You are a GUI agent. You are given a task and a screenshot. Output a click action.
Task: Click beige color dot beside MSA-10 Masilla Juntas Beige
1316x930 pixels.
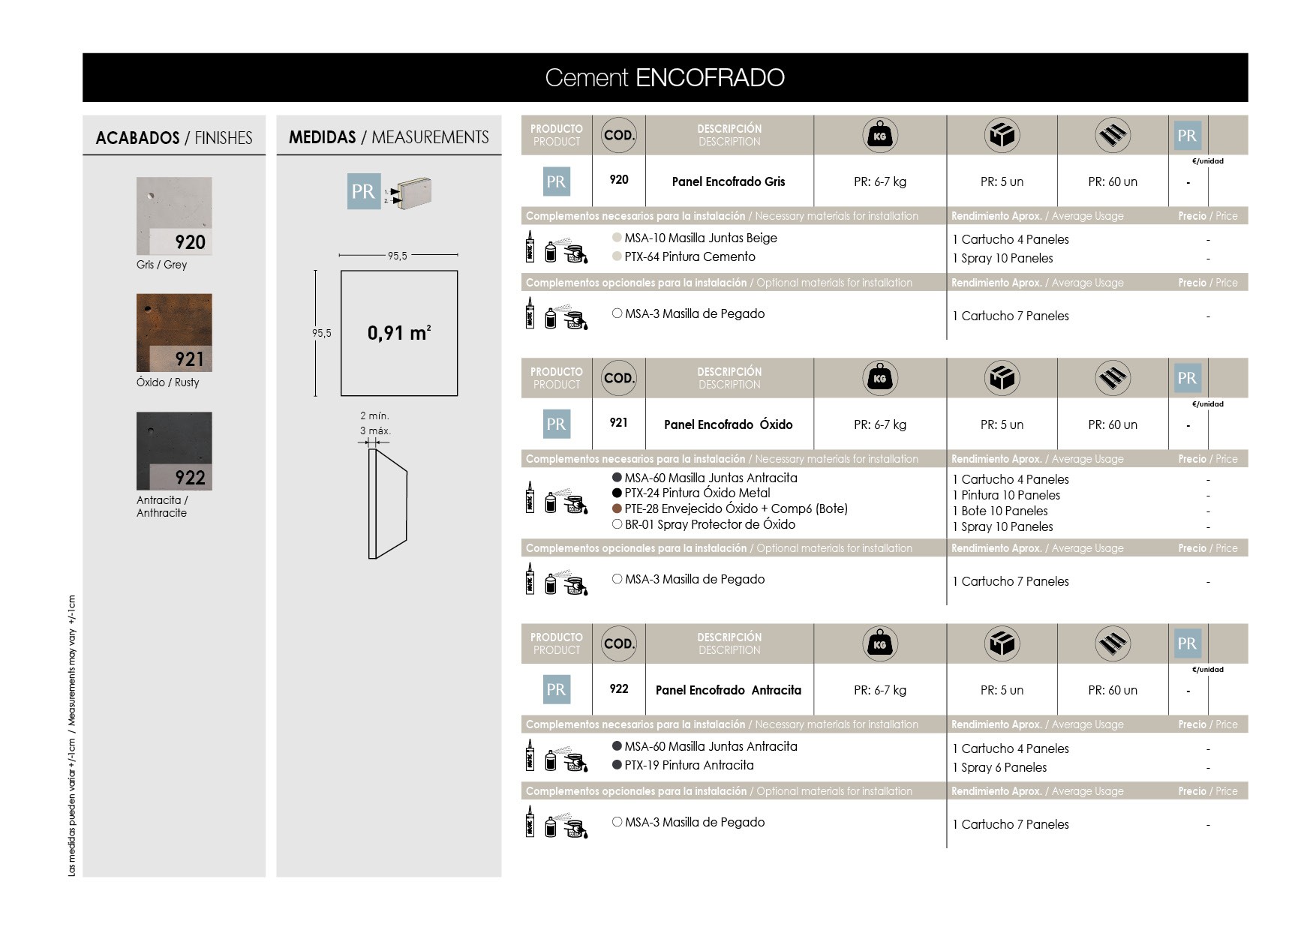click(x=617, y=238)
